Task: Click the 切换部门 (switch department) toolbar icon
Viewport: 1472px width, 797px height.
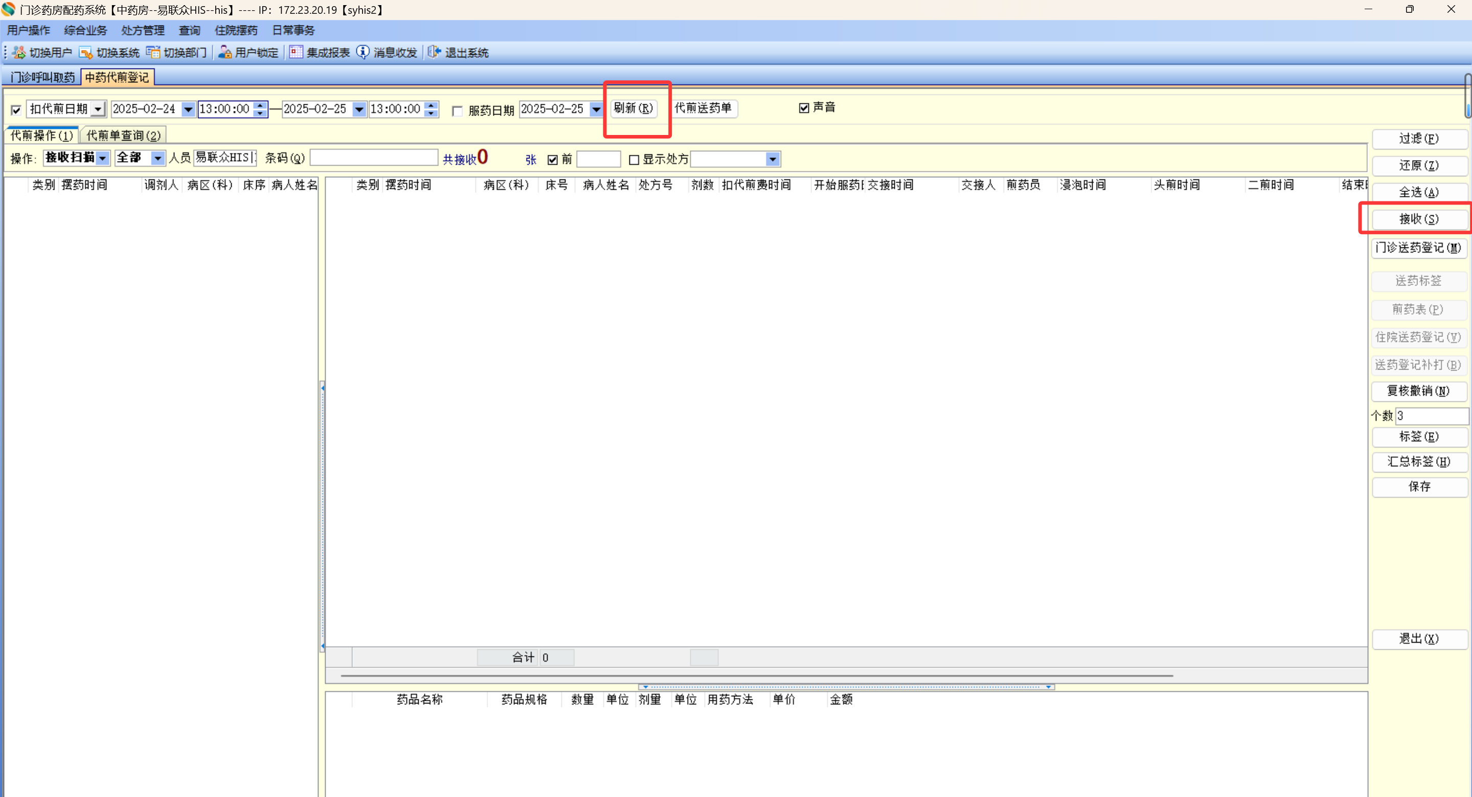Action: 152,53
